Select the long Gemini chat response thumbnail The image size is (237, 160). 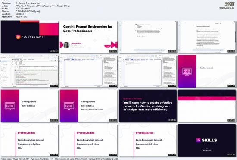[x=207, y=37]
